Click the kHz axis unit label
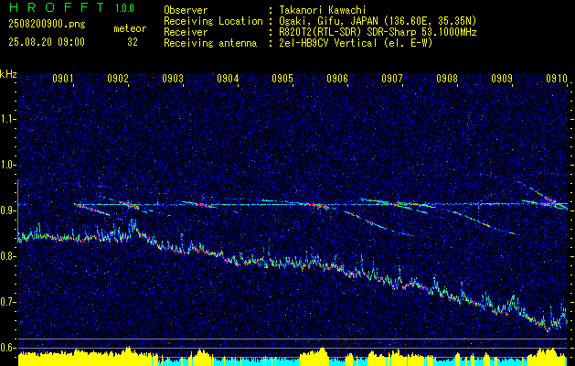Image resolution: width=575 pixels, height=366 pixels. click(8, 74)
